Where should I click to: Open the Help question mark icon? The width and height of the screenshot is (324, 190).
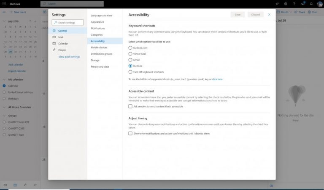294,4
